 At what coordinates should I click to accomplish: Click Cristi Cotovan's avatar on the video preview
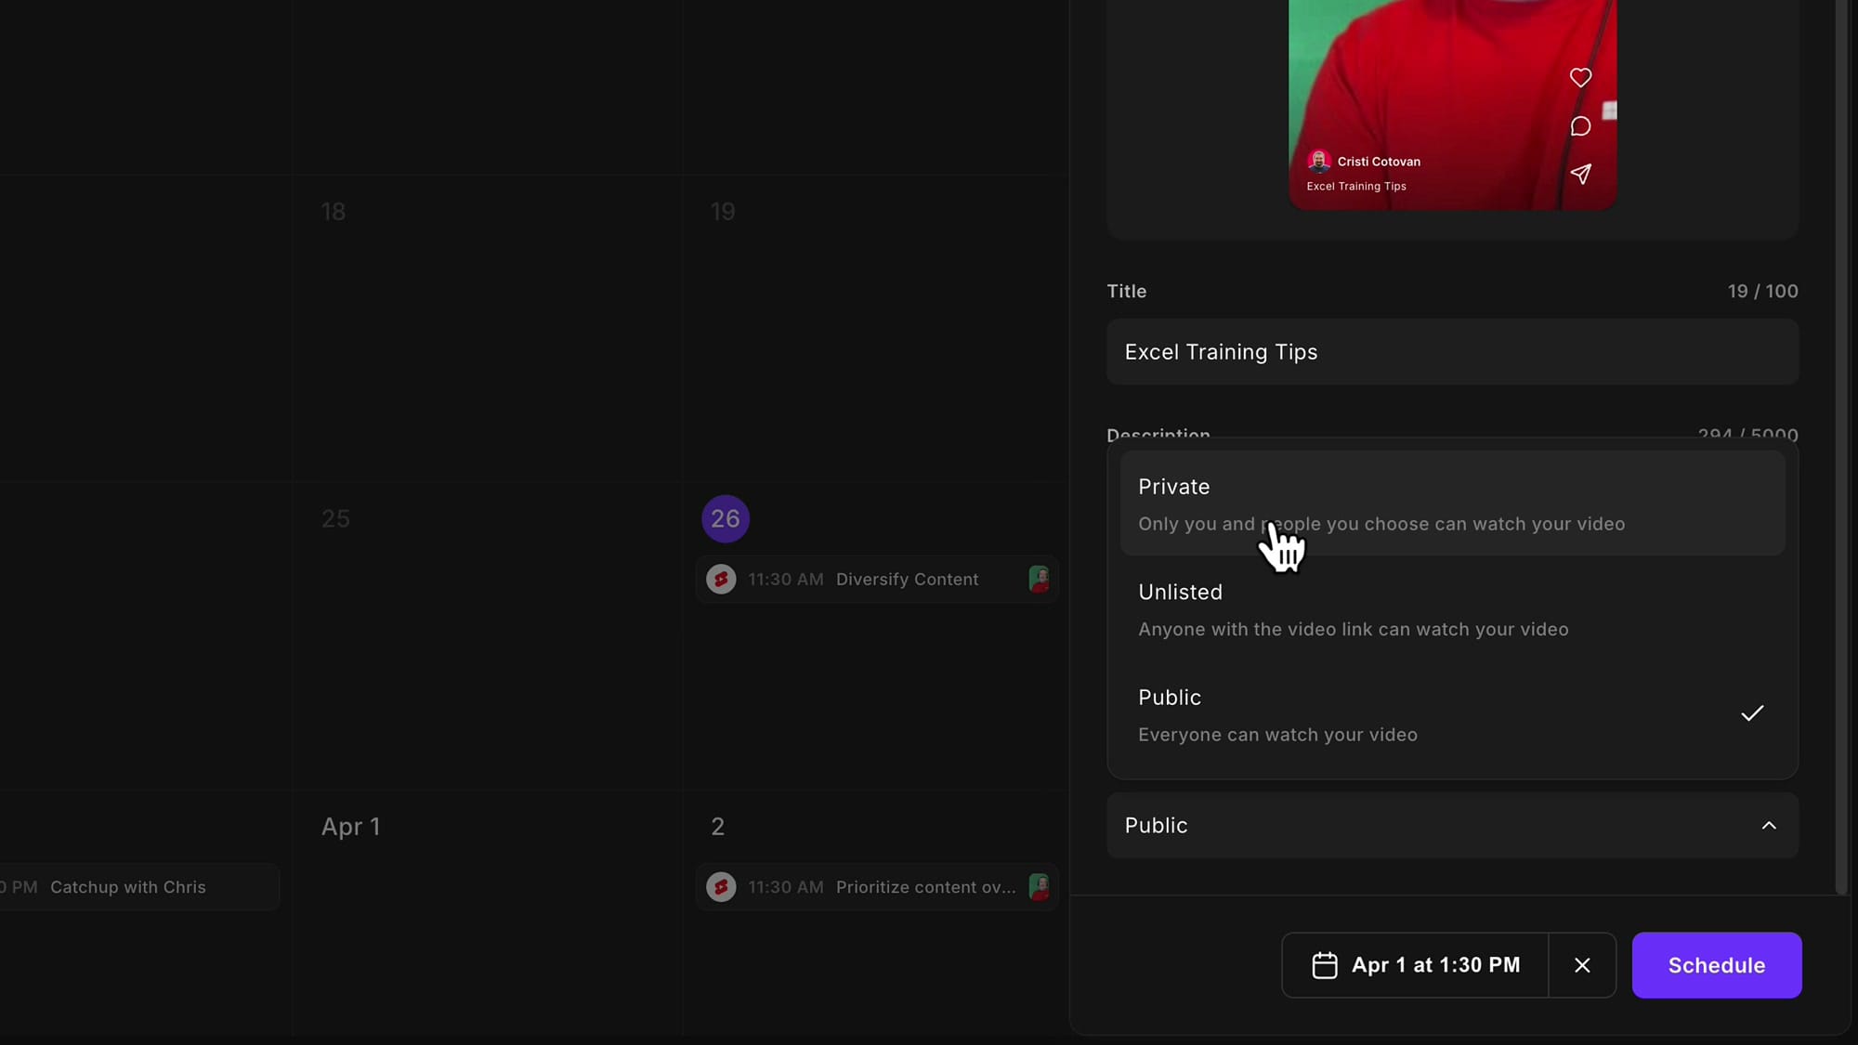click(1319, 161)
